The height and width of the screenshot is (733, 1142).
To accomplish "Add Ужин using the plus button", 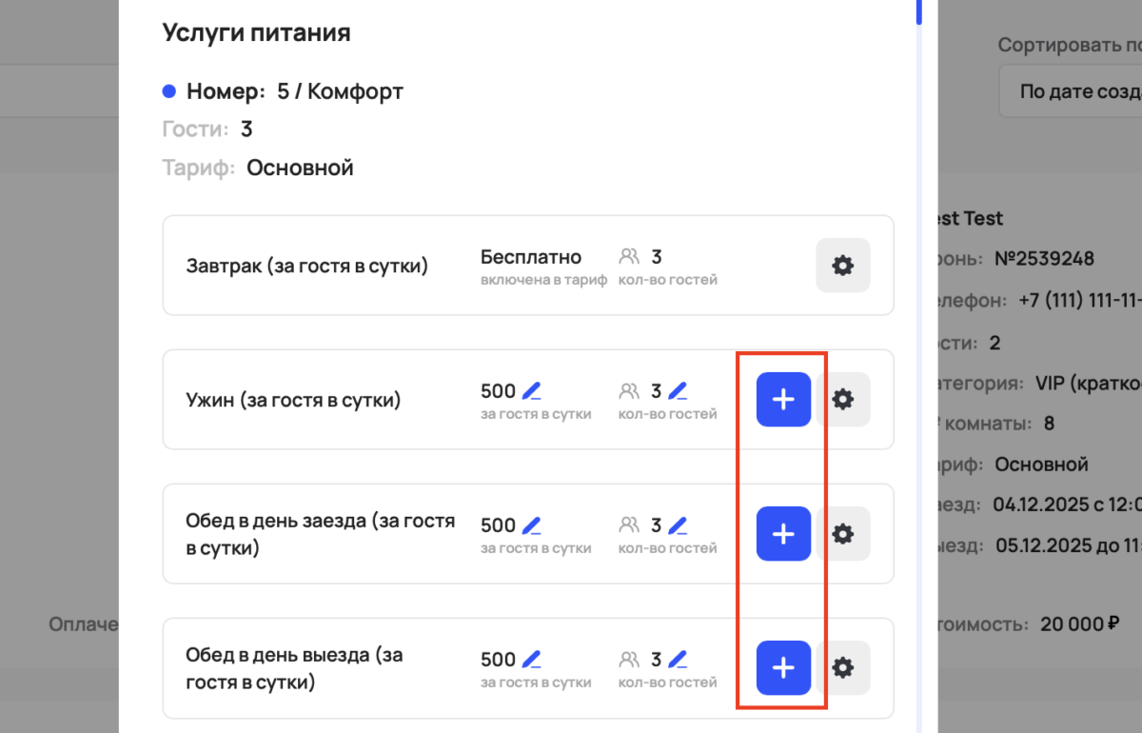I will [782, 399].
